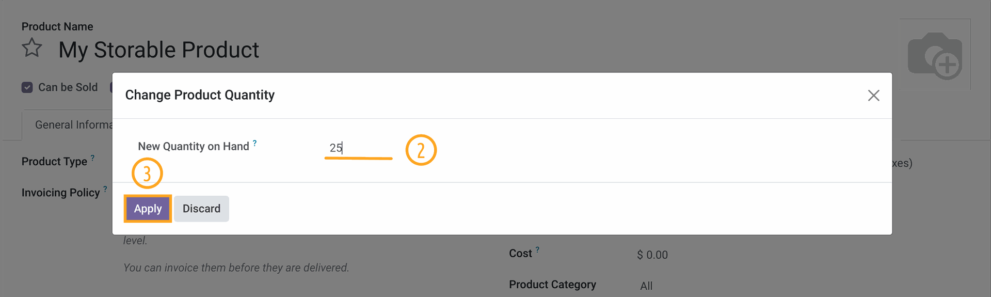Click the camera add-image icon

(x=935, y=55)
